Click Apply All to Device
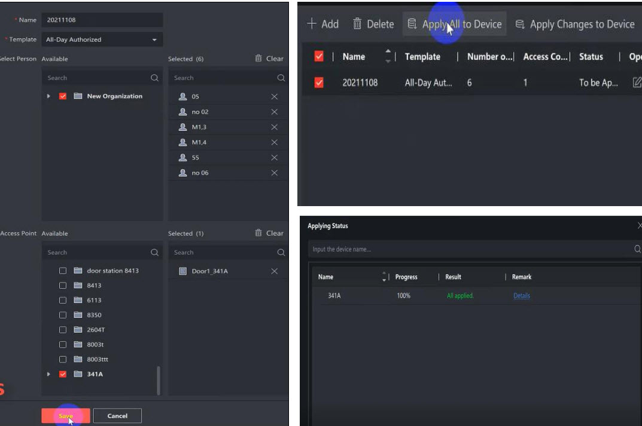This screenshot has height=426, width=642. point(455,24)
